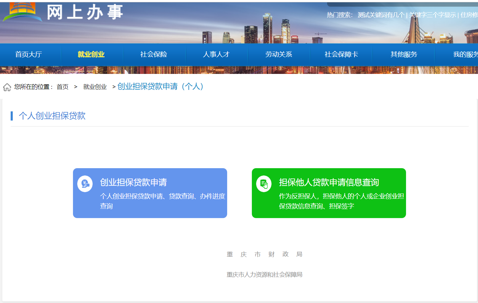Open 我的服务 in the navigation bar
Viewport: 478px width, 303px height.
tap(465, 54)
